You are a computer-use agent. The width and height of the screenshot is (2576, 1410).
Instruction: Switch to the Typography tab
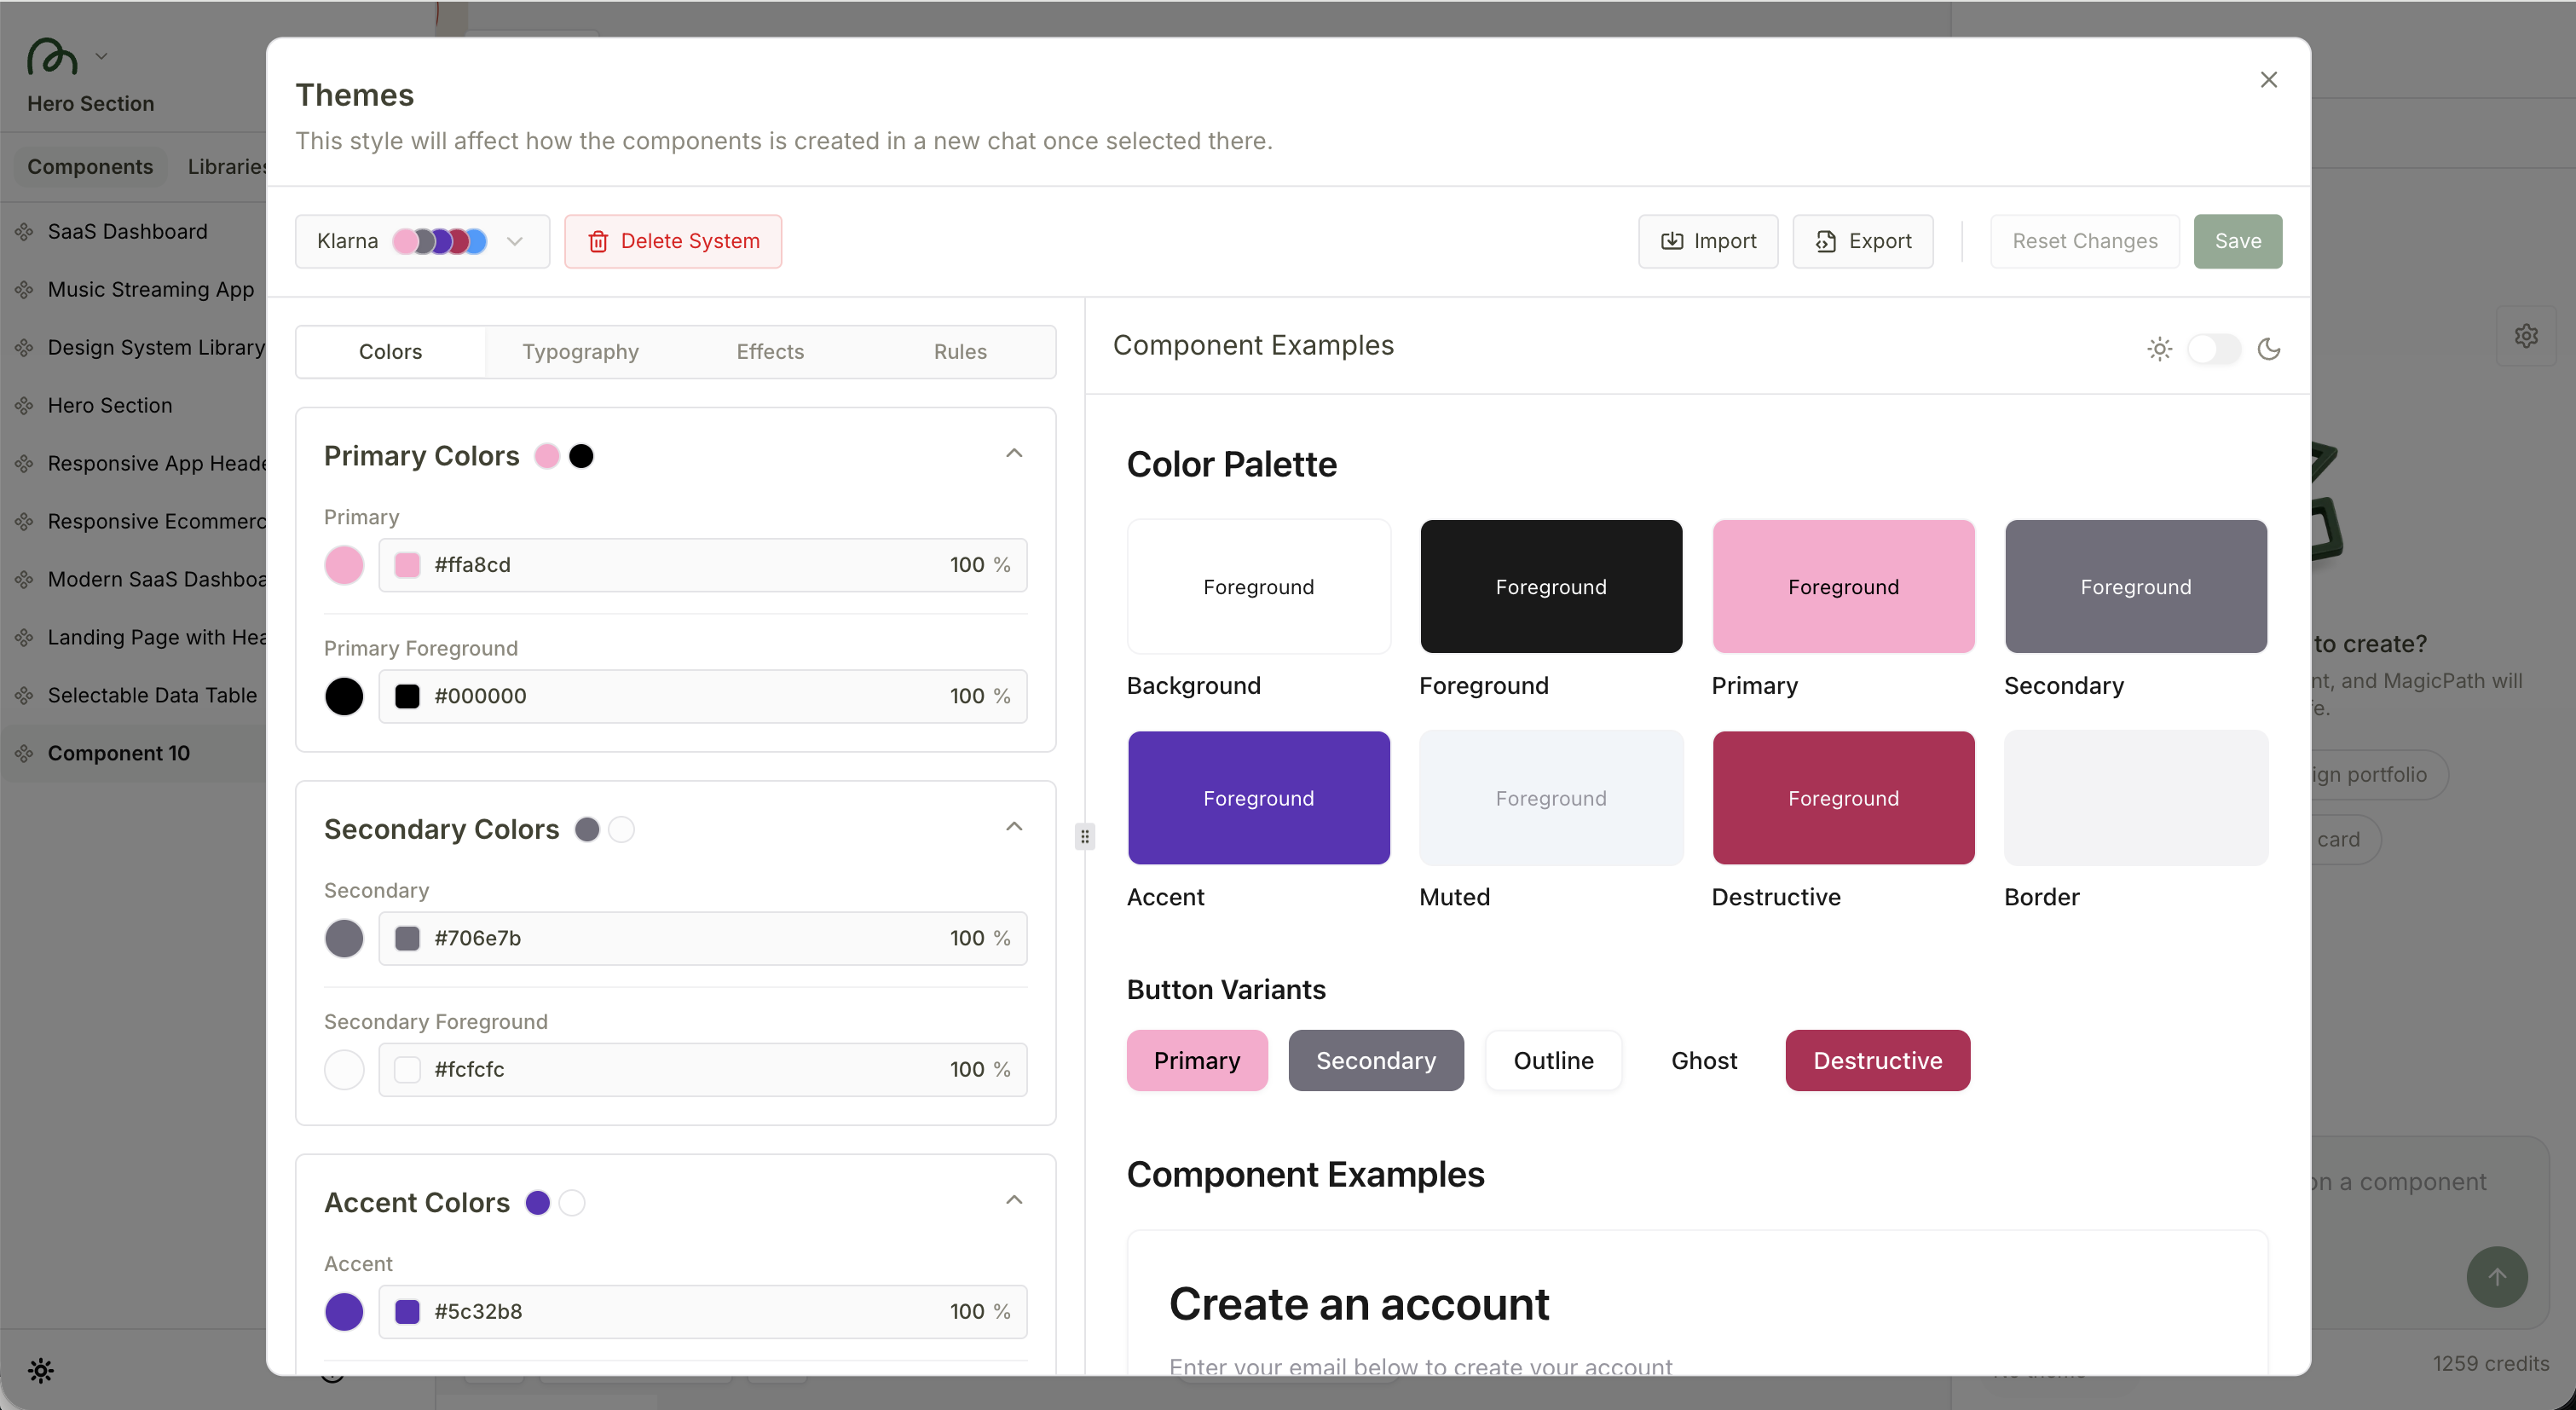coord(580,351)
